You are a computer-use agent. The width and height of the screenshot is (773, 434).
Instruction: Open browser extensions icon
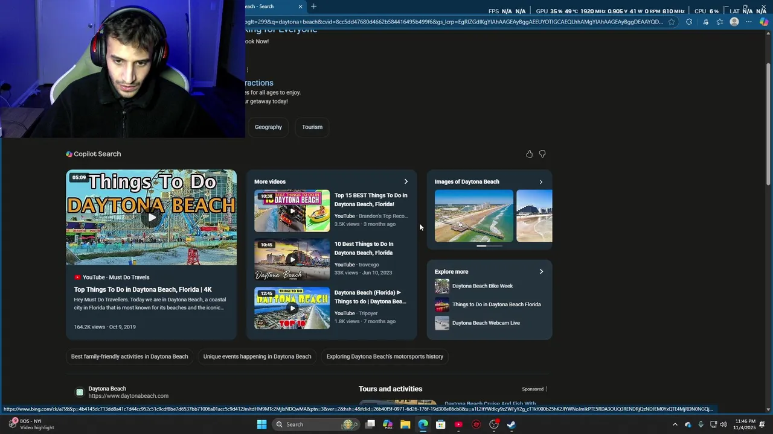[689, 22]
